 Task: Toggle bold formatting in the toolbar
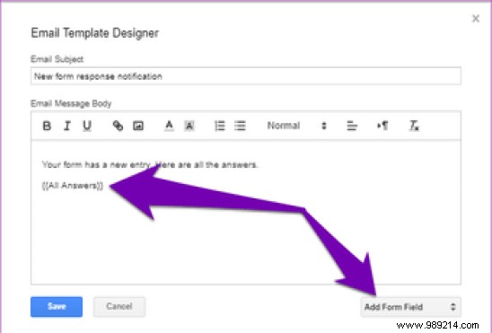pos(47,126)
